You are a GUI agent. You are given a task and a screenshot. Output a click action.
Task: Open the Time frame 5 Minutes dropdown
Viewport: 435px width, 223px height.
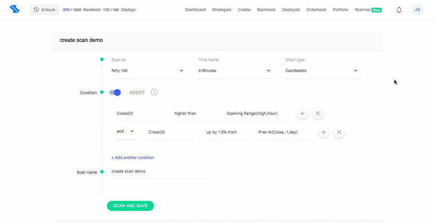click(x=235, y=71)
